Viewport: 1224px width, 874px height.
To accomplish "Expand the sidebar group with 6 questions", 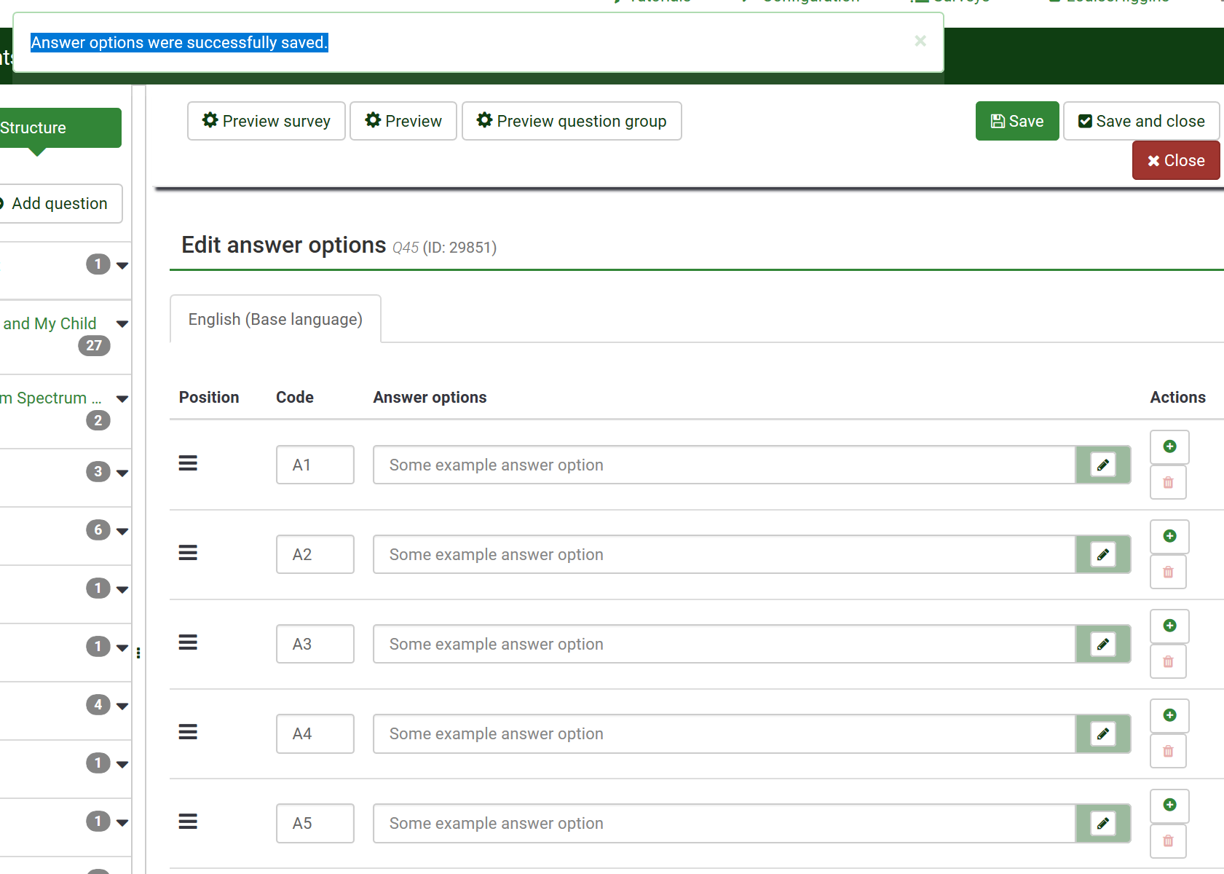I will click(x=122, y=531).
